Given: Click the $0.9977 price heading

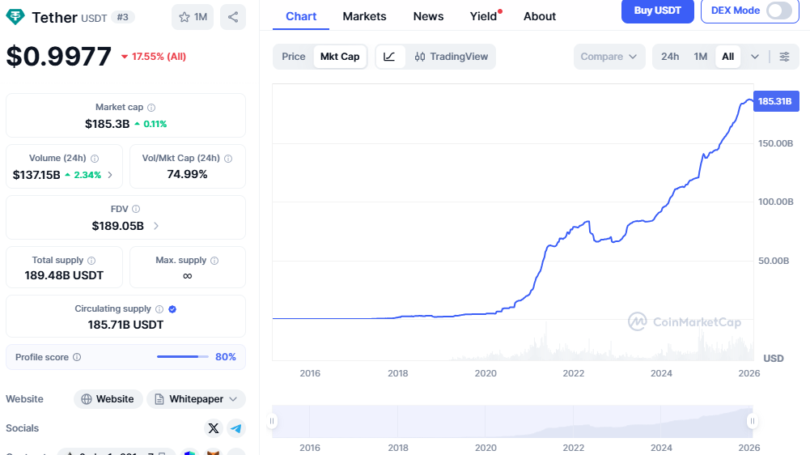Looking at the screenshot, I should (59, 57).
